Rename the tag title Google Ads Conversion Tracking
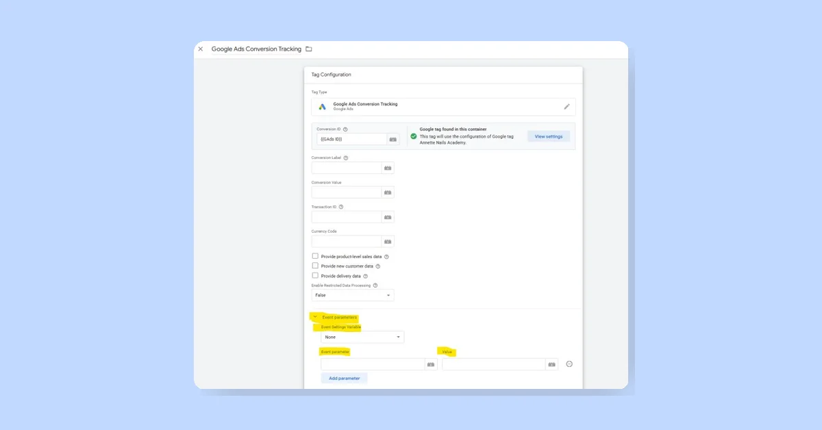822x430 pixels. [x=256, y=49]
